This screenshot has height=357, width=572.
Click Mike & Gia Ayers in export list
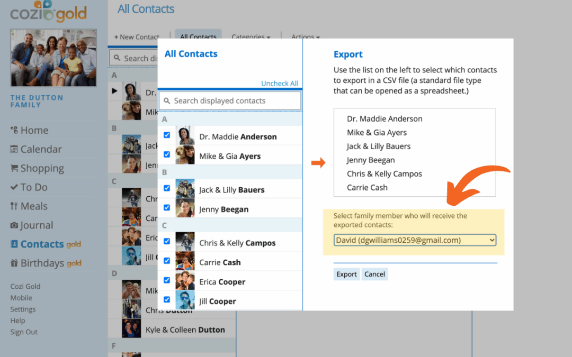tap(377, 133)
